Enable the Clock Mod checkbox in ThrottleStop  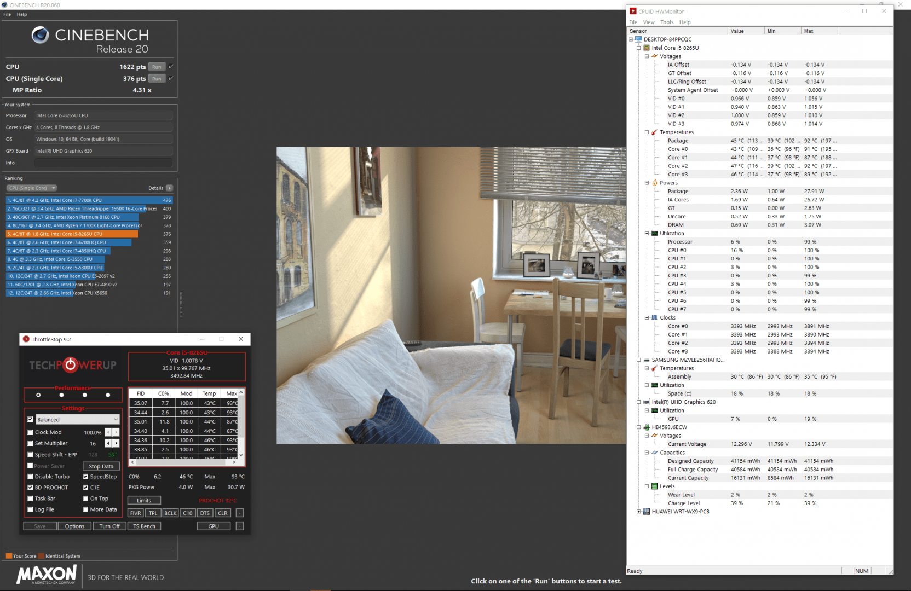pos(31,432)
